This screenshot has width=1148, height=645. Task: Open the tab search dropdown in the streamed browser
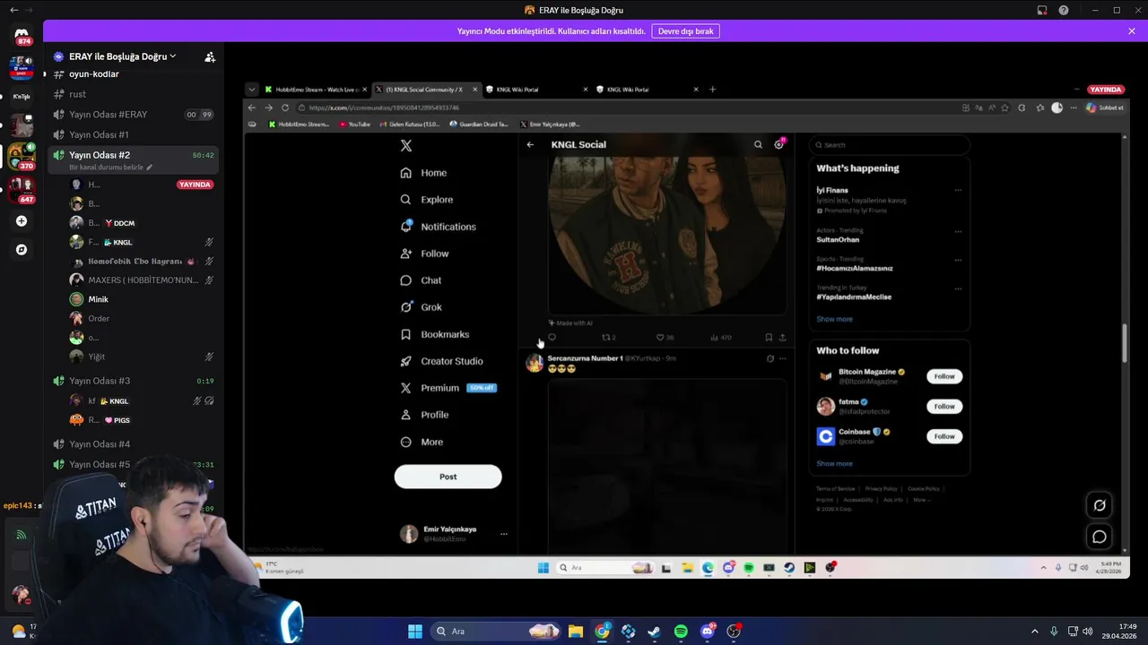[252, 90]
